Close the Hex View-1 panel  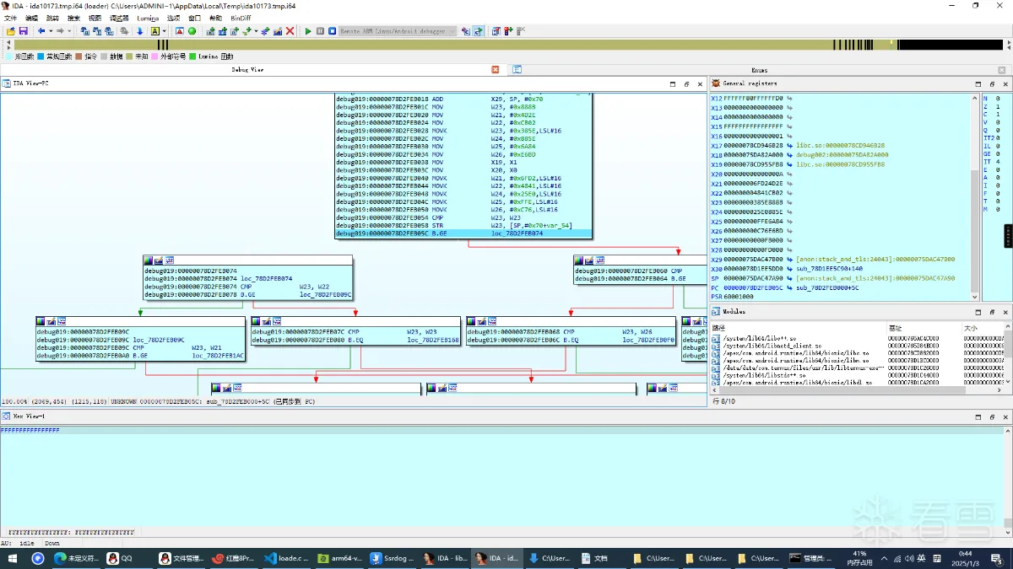tap(1005, 416)
